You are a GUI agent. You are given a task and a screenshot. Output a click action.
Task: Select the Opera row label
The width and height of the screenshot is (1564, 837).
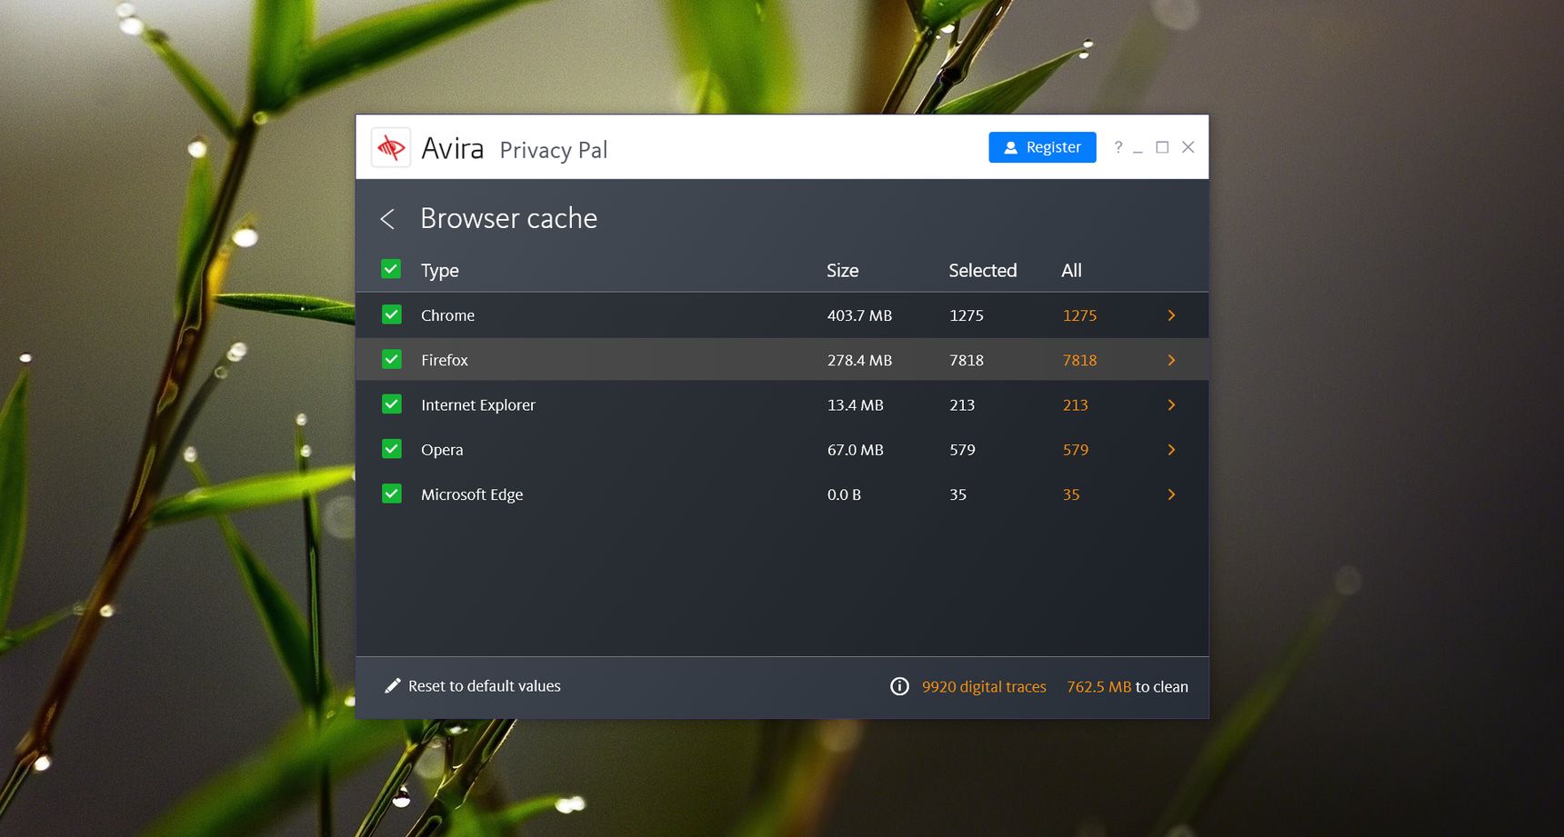coord(442,450)
